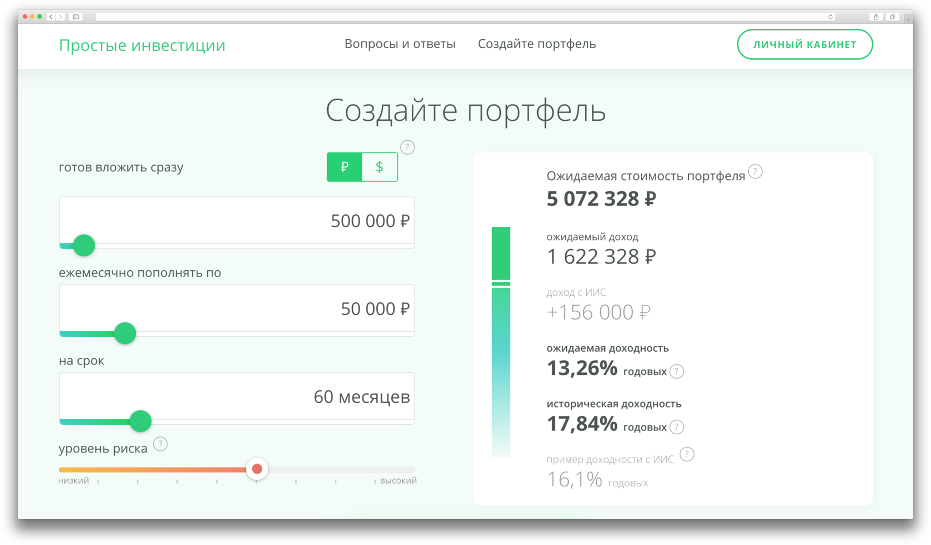
Task: Open help icon next to уровень риска
Action: click(x=160, y=444)
